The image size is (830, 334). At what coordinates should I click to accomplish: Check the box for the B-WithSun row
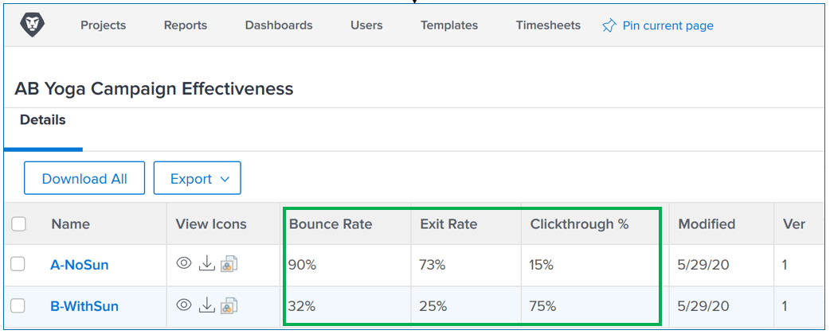[18, 305]
